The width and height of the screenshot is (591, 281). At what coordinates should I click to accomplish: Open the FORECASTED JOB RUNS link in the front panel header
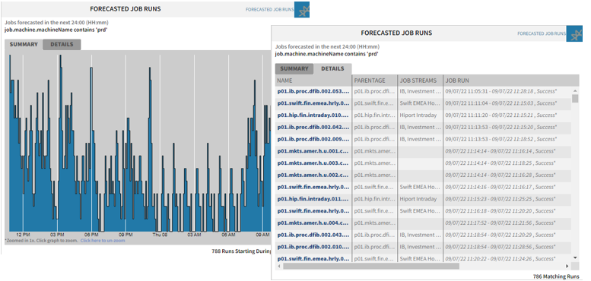pos(542,33)
